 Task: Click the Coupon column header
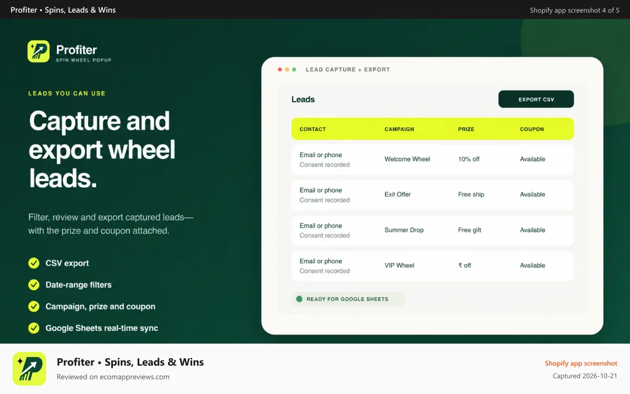(x=532, y=129)
